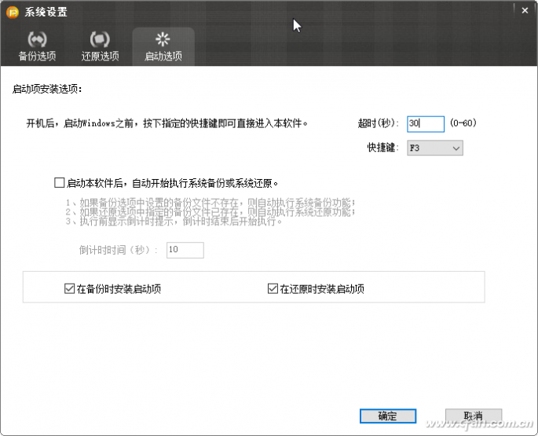Open the 启动选项 tab label
The height and width of the screenshot is (436, 538).
163,56
